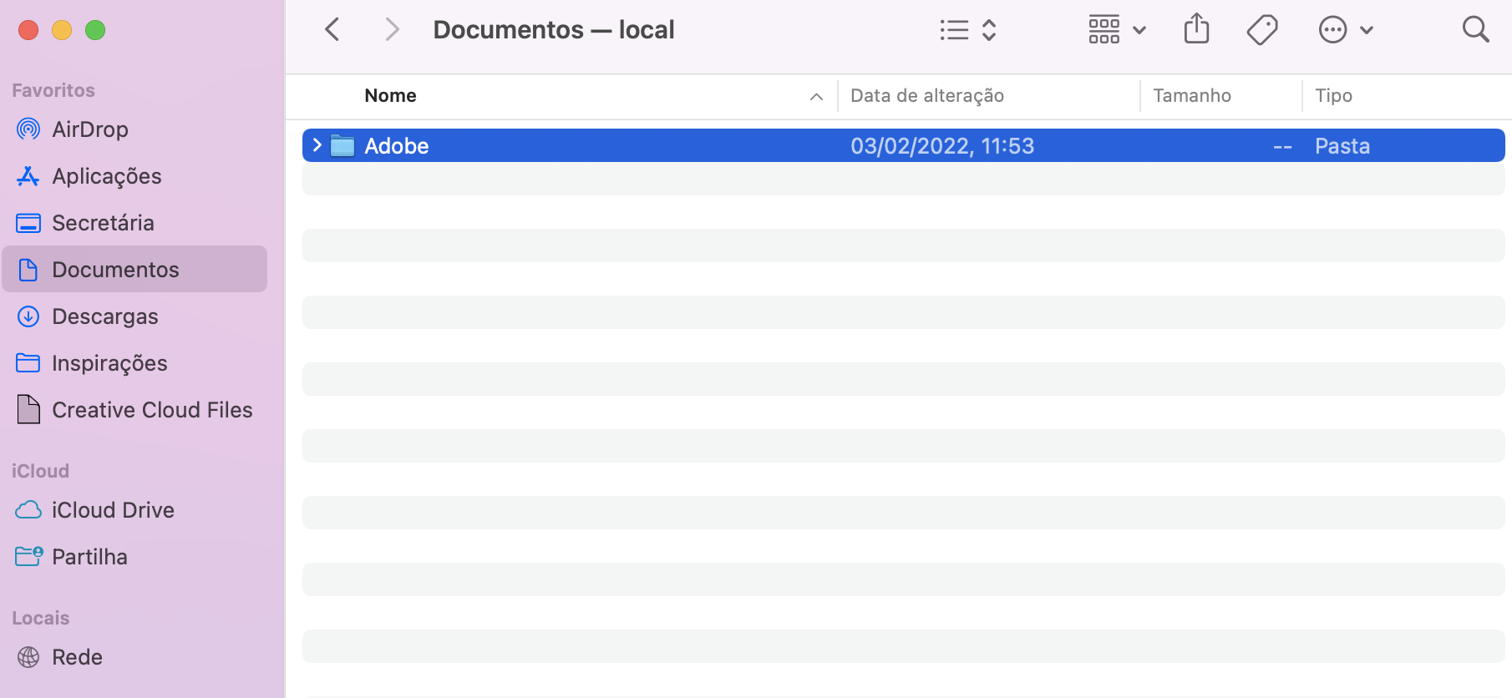
Task: Sort by the Nome column header
Action: pyautogui.click(x=390, y=96)
